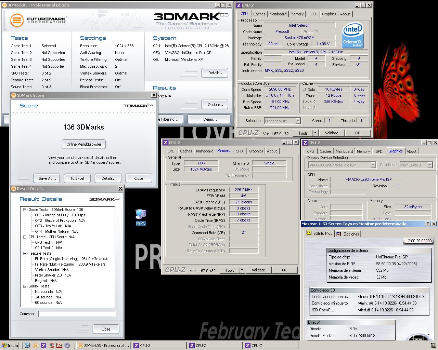Image resolution: width=438 pixels, height=350 pixels.
Task: Switch to Mainboard tab in top CPU-Z
Action: pos(278,14)
